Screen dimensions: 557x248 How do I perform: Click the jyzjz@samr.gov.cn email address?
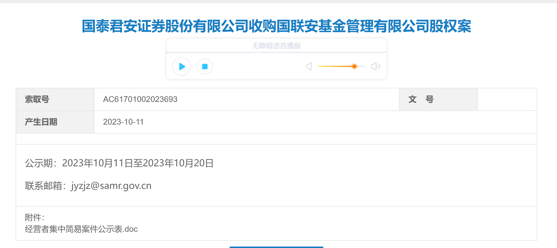pyautogui.click(x=111, y=186)
